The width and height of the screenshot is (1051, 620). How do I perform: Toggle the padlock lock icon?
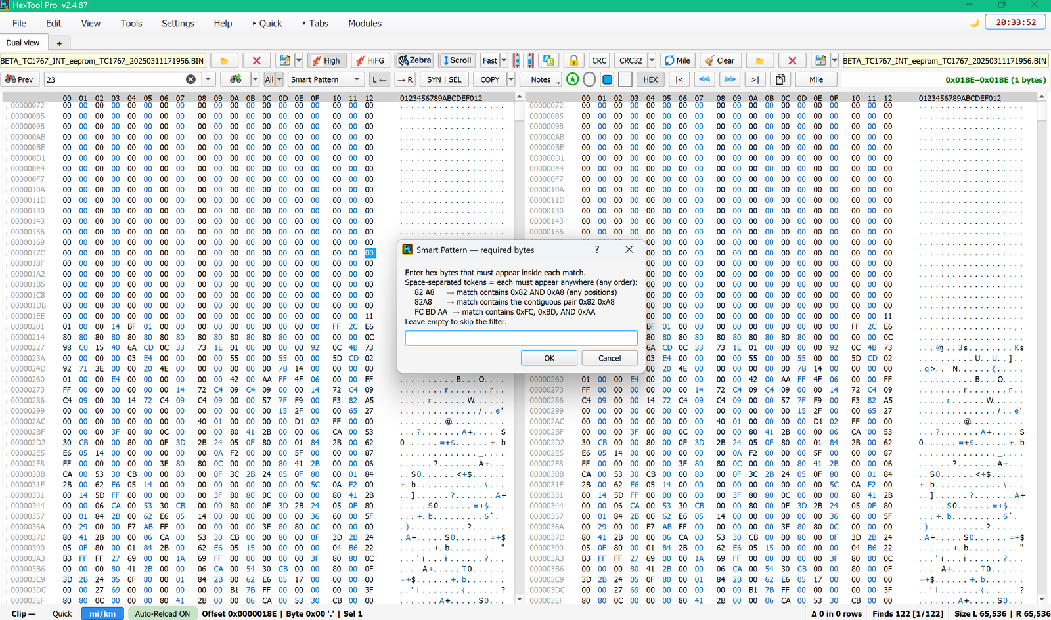573,60
